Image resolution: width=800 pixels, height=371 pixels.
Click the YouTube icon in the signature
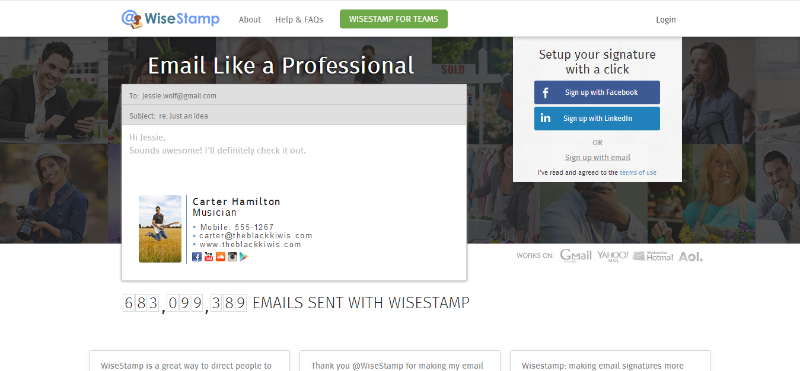click(209, 257)
